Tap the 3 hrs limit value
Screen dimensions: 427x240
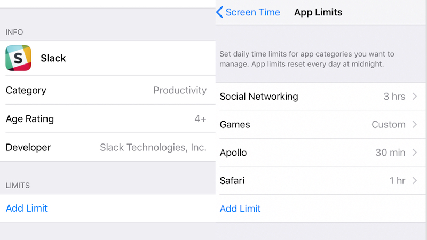[x=394, y=97]
